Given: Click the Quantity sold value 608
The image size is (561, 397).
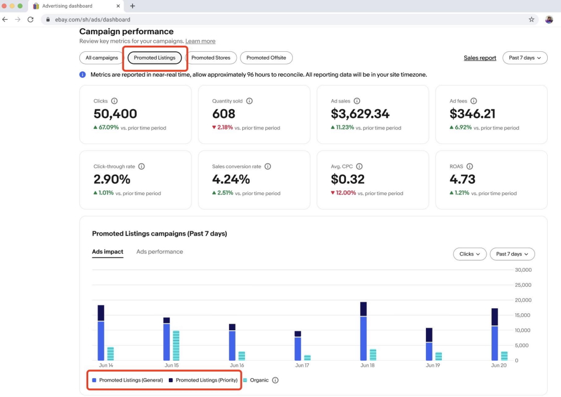Looking at the screenshot, I should pyautogui.click(x=223, y=114).
